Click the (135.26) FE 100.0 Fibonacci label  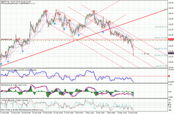(x=161, y=38)
